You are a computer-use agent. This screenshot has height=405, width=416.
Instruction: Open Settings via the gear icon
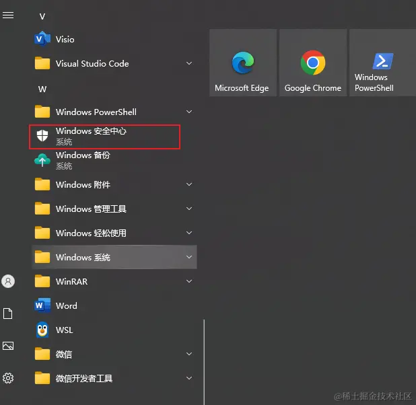click(8, 378)
